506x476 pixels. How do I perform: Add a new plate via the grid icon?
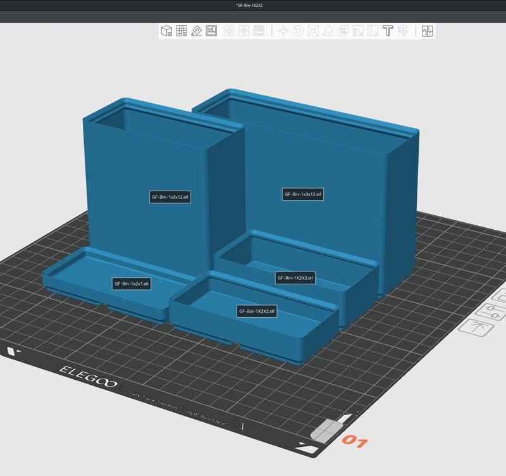click(182, 31)
